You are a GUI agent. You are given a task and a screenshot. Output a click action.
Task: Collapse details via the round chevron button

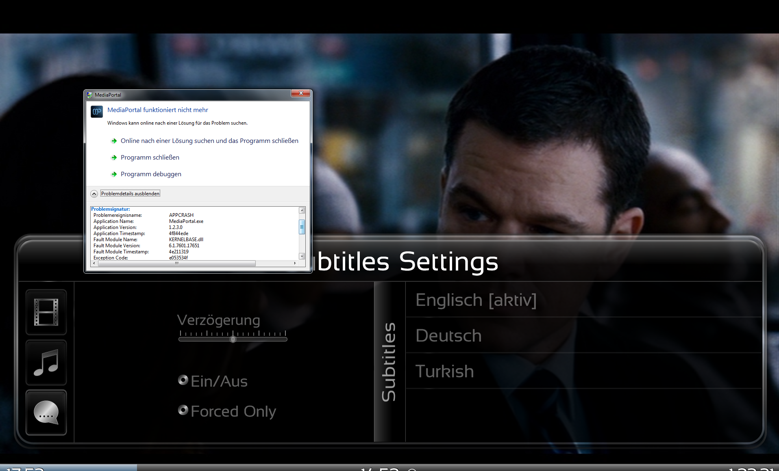pos(94,194)
